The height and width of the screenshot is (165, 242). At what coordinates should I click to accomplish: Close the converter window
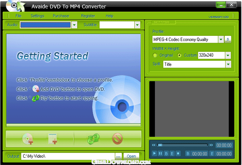click(232, 4)
